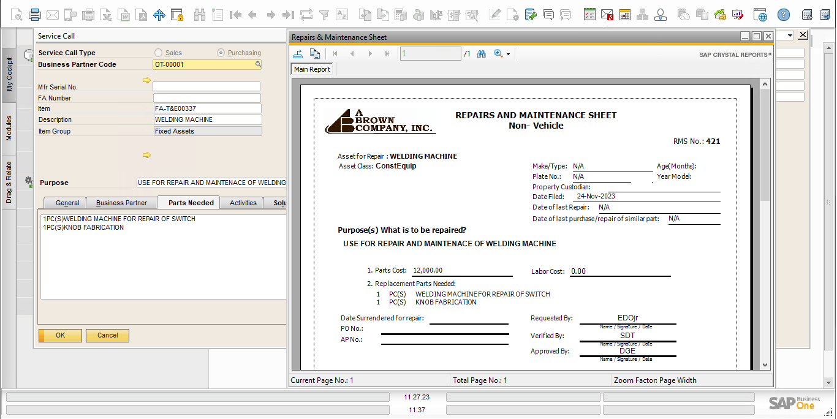Click the Form Settings pencil icon
The width and height of the screenshot is (837, 419).
[494, 15]
